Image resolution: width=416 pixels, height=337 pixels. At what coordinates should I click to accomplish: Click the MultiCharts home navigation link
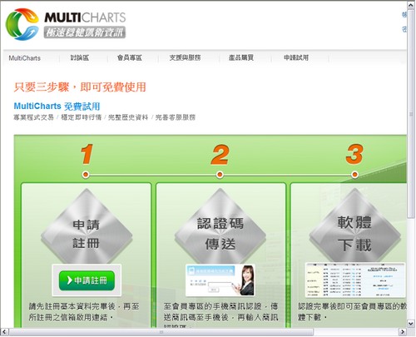(x=25, y=58)
